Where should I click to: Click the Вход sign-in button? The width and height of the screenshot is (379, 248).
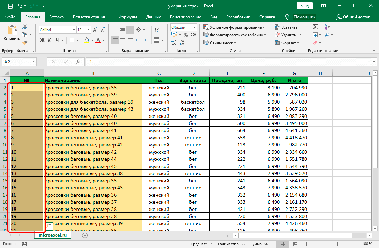click(304, 6)
